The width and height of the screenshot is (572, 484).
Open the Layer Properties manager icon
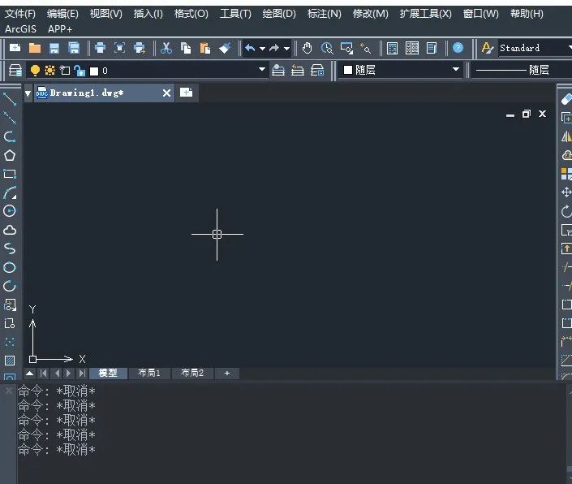[15, 71]
